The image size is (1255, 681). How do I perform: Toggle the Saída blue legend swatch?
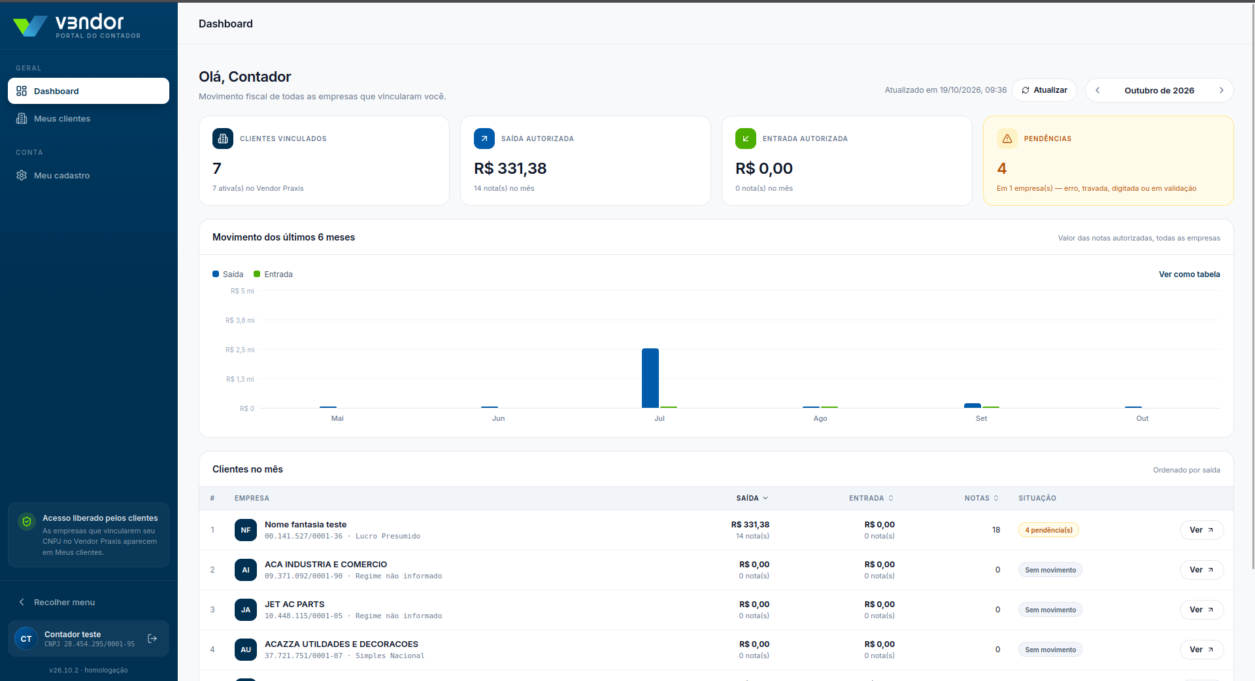(216, 274)
